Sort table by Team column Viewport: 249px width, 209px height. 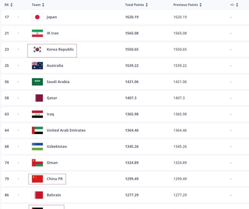click(x=38, y=5)
